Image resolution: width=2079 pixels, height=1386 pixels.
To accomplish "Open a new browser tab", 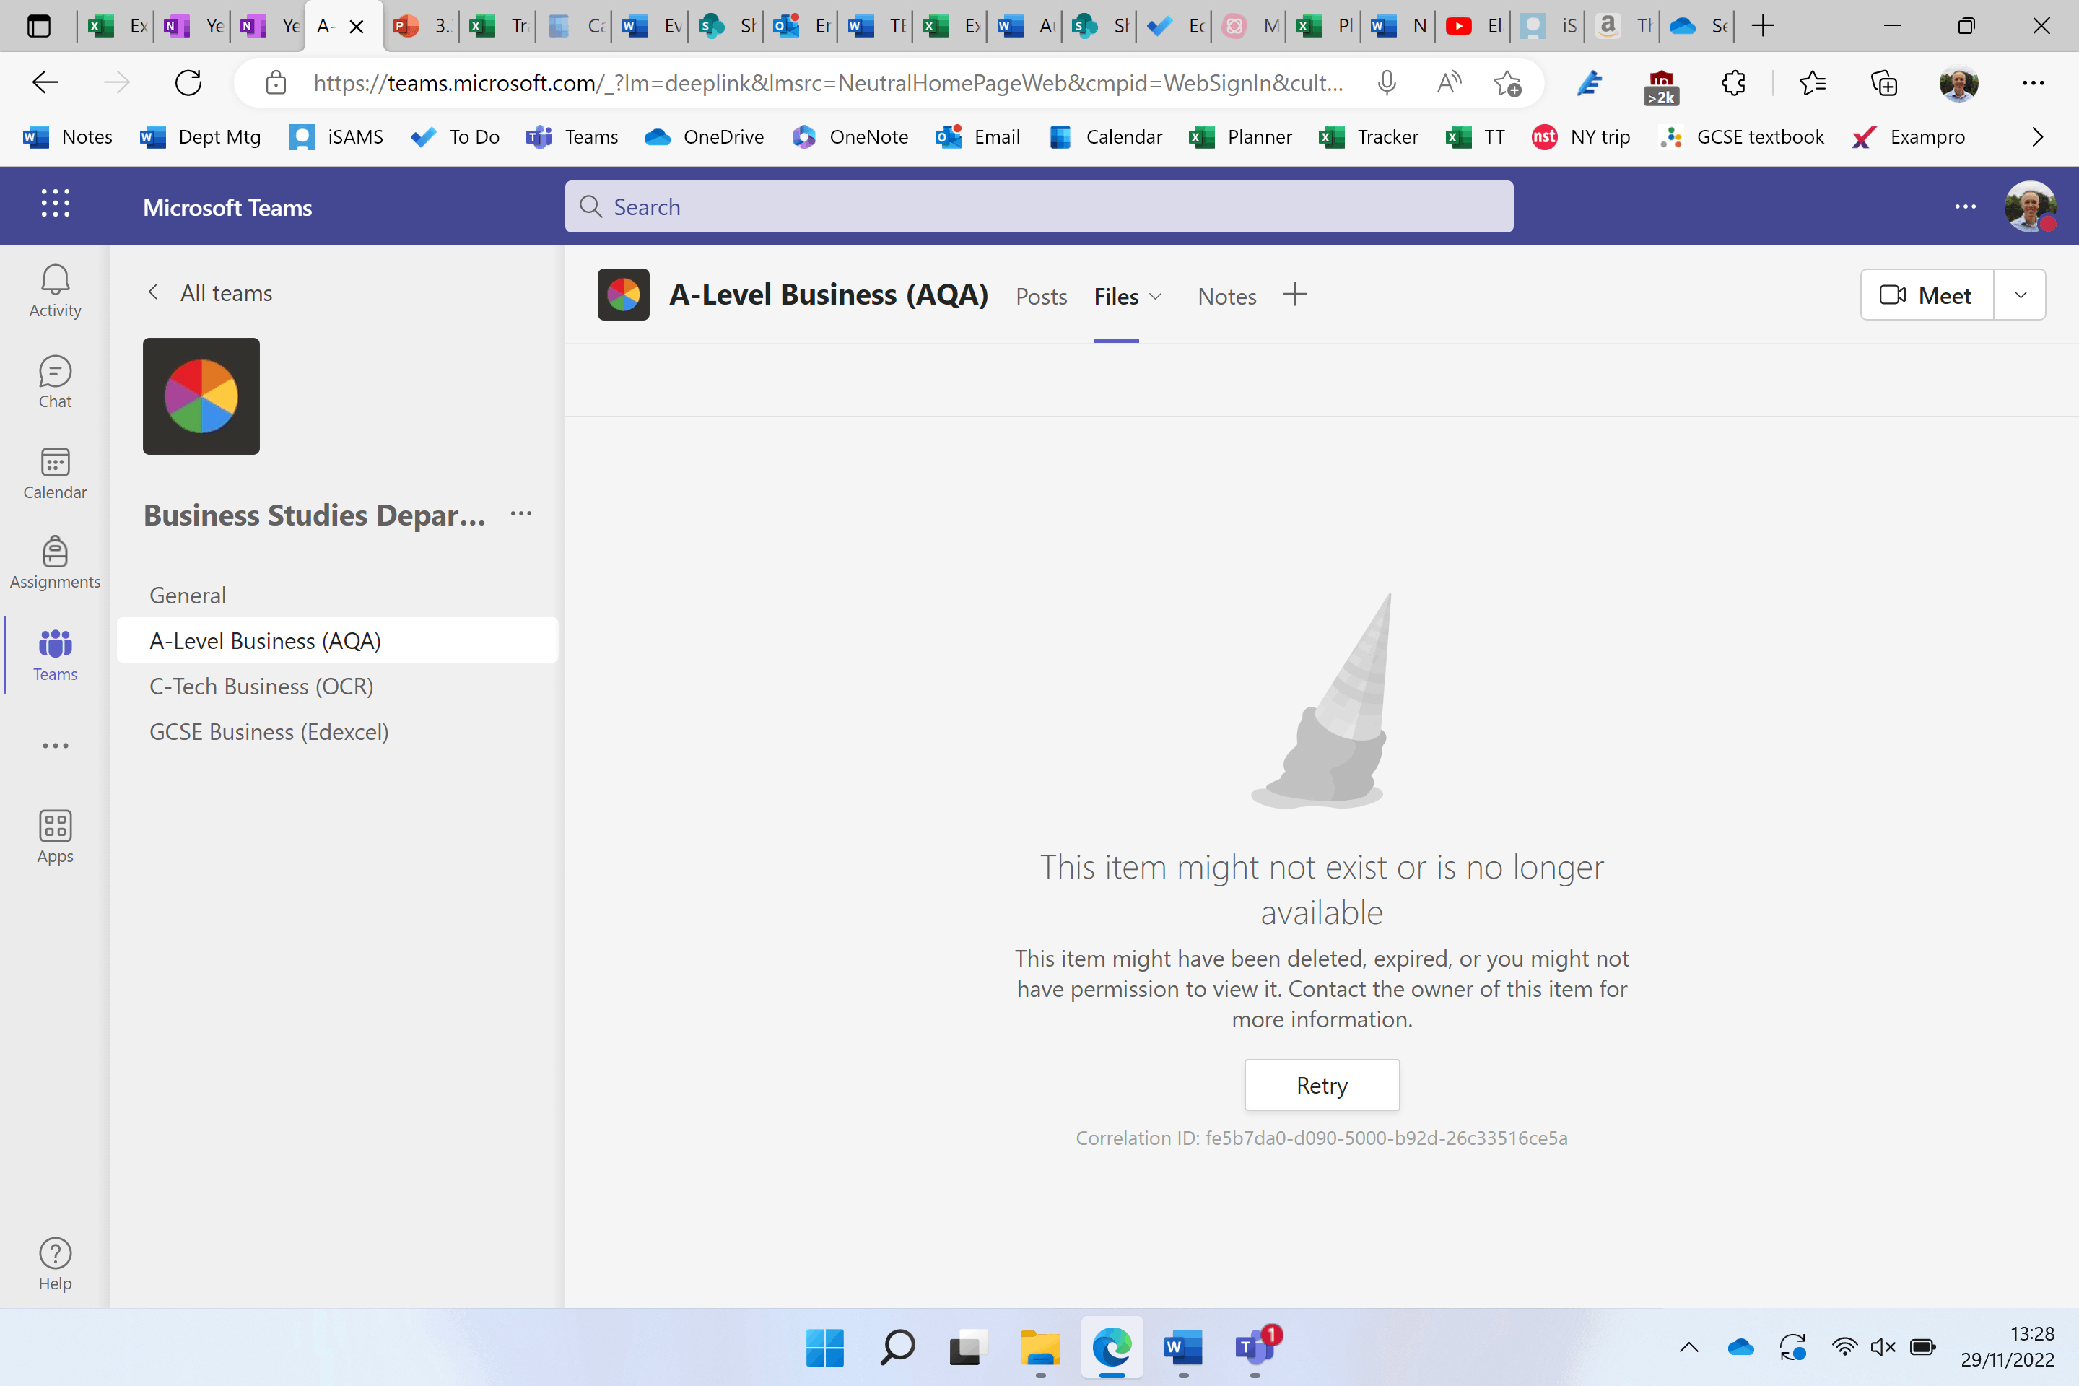I will pyautogui.click(x=1763, y=26).
